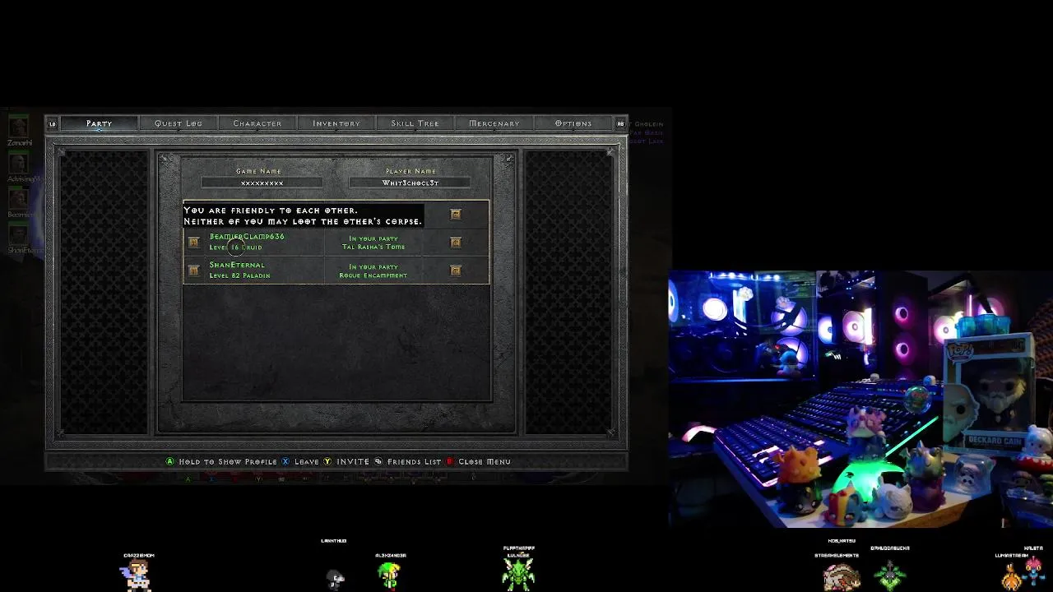Switch to the Options tab
1053x592 pixels.
[573, 123]
